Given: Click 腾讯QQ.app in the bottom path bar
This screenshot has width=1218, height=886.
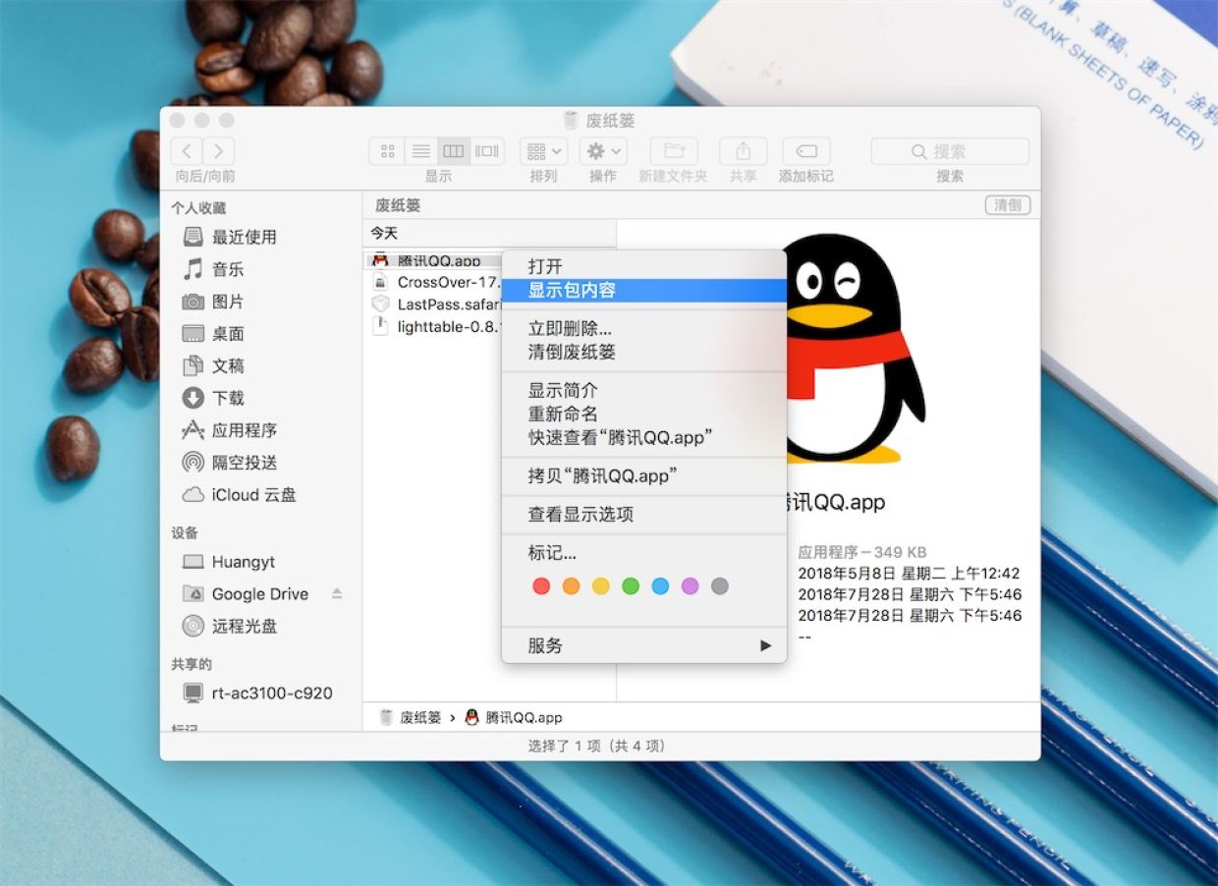Looking at the screenshot, I should 513,717.
